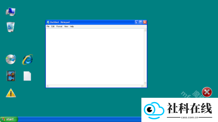Open the My Computer desktop icon

11,12
